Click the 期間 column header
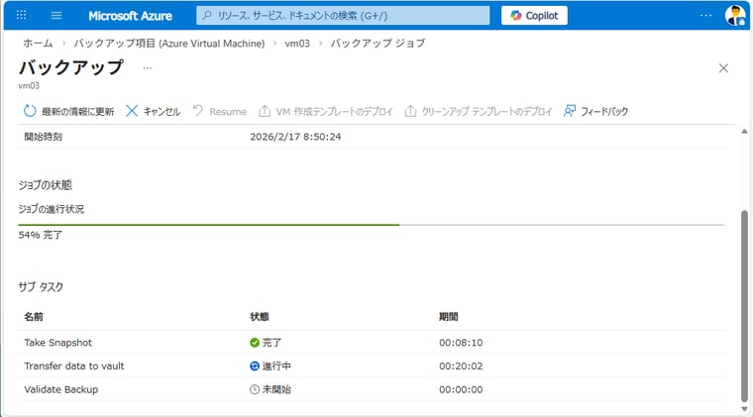The width and height of the screenshot is (753, 417). [x=449, y=317]
